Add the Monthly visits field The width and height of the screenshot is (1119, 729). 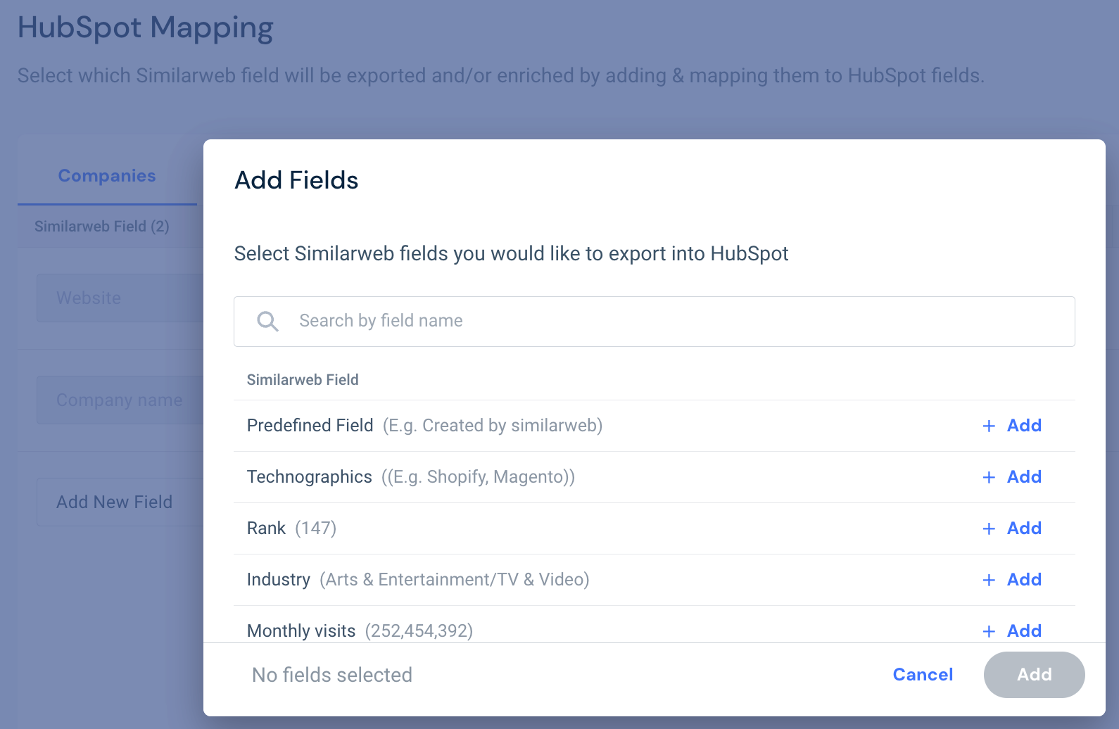1012,631
